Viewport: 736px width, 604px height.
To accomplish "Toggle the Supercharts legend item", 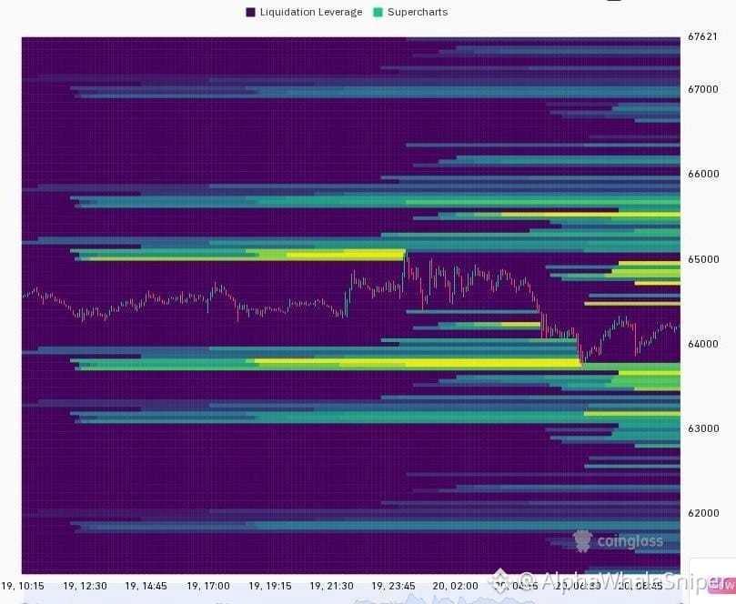I will tap(410, 12).
